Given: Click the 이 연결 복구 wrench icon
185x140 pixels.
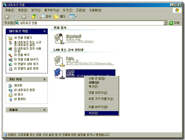Looking at the screenshot, I should coord(10,55).
